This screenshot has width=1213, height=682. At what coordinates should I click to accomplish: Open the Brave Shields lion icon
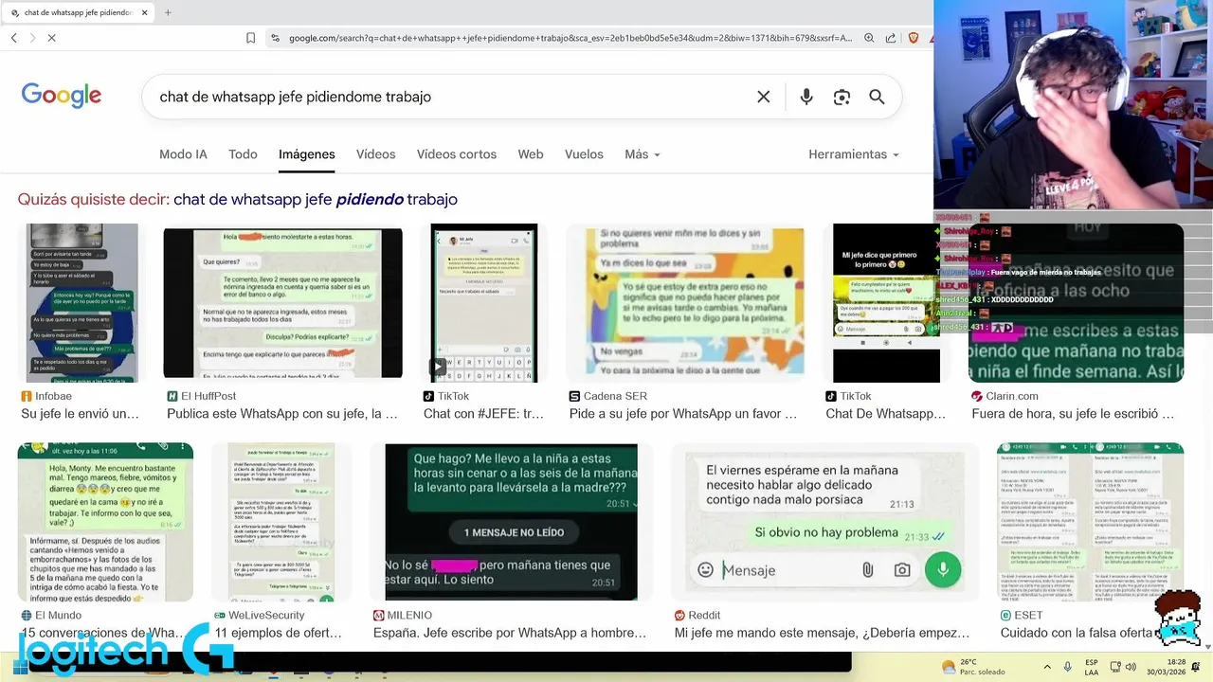pos(914,38)
